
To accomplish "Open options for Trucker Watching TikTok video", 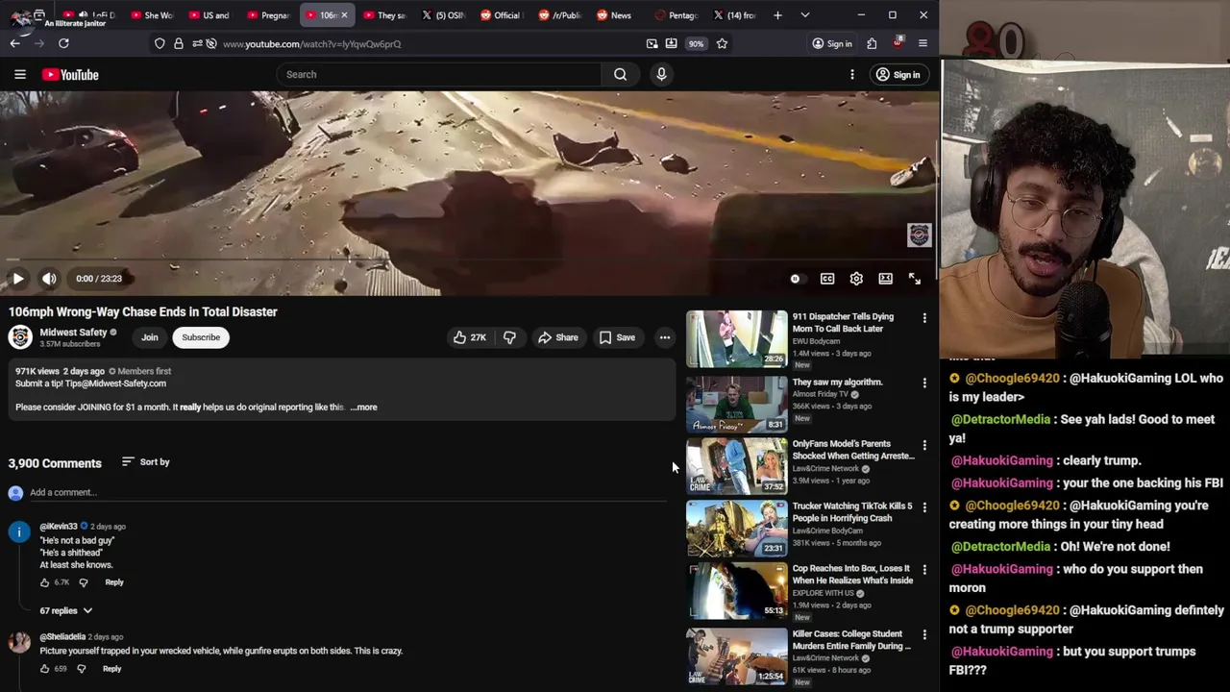I will [924, 507].
